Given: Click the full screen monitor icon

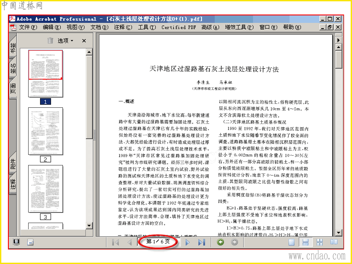Looking at the screenshot, I should pyautogui.click(x=16, y=242).
